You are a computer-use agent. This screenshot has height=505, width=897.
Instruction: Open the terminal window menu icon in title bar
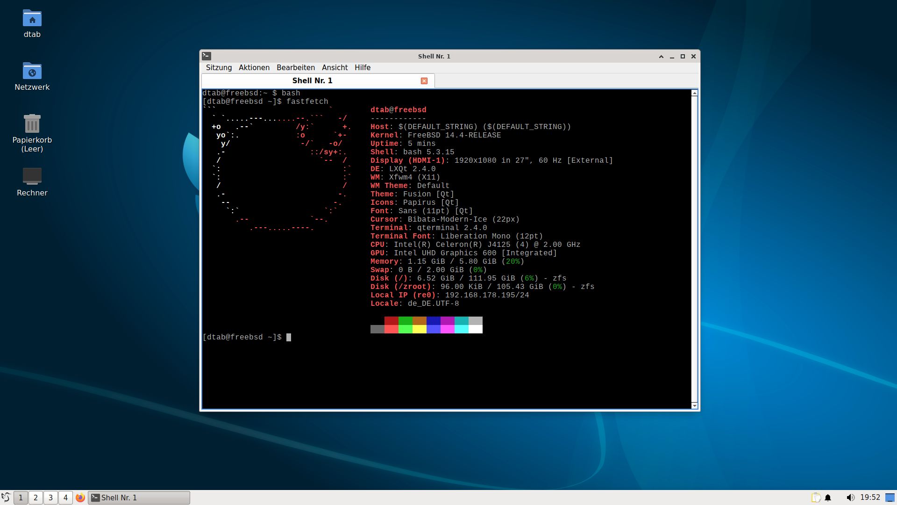pos(206,56)
